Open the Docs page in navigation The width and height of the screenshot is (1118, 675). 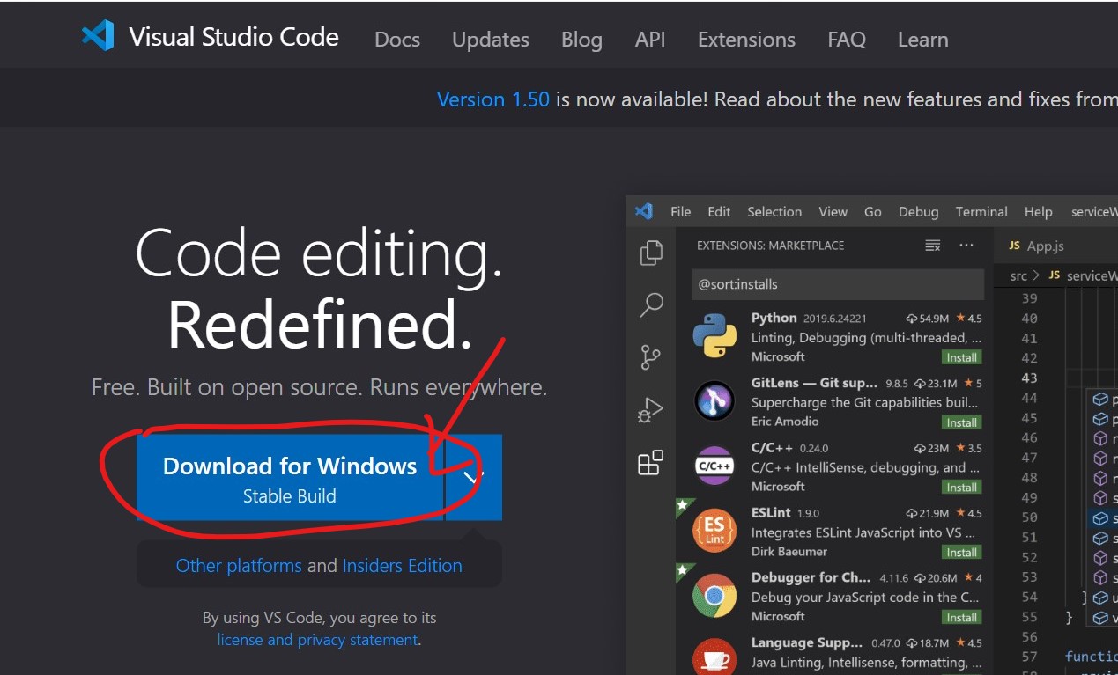(397, 40)
